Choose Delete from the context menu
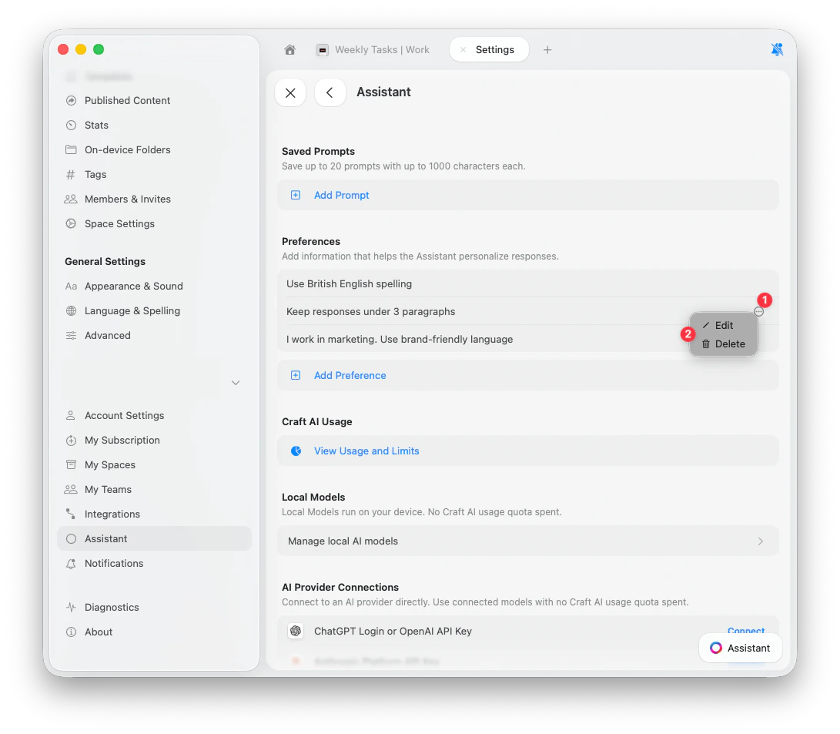Screen dimensions: 840x734 point(723,344)
